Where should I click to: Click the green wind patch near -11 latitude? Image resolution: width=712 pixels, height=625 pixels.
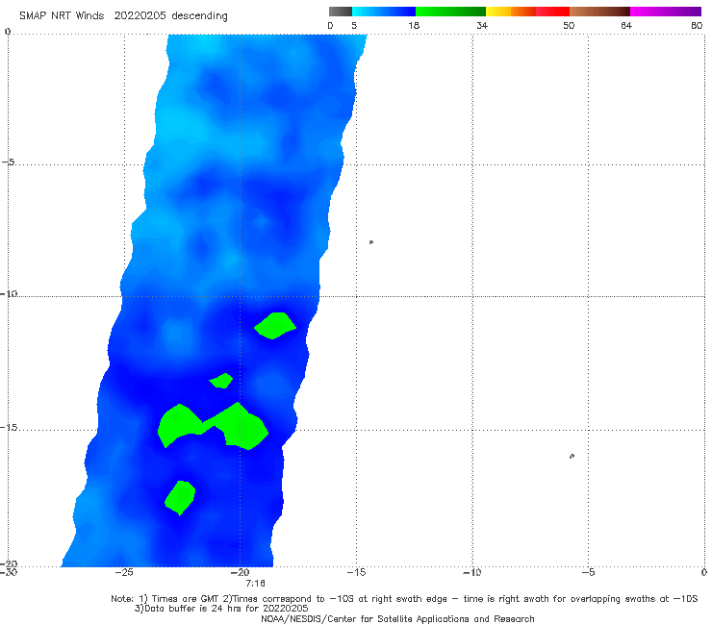click(x=275, y=325)
